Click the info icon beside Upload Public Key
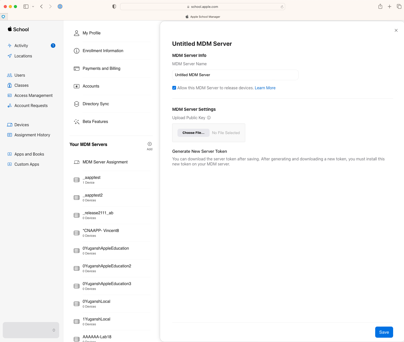This screenshot has width=404, height=342. click(209, 118)
